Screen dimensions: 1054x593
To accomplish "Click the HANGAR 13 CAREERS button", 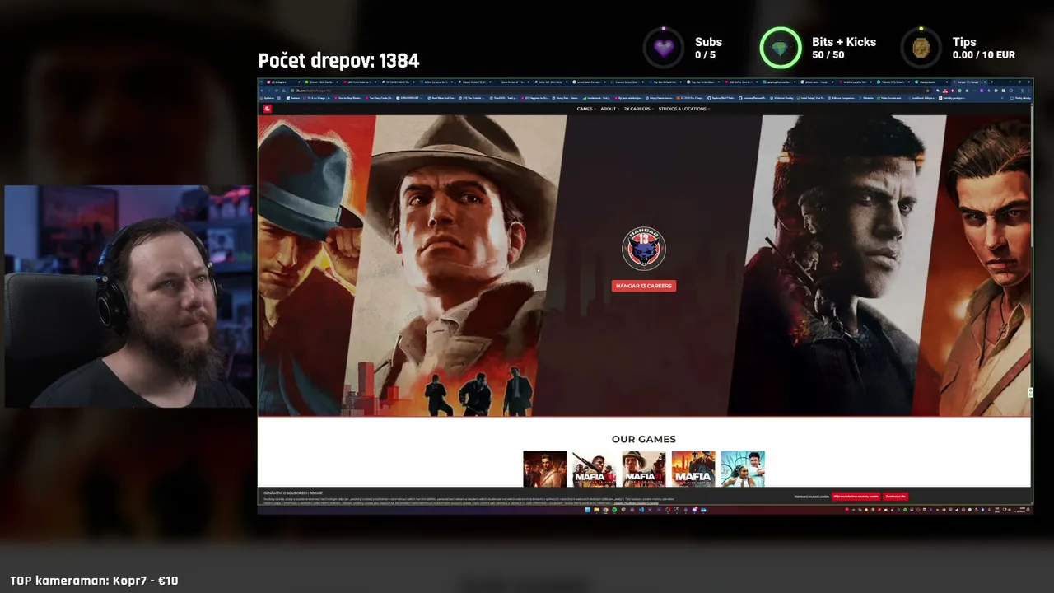I will click(644, 286).
